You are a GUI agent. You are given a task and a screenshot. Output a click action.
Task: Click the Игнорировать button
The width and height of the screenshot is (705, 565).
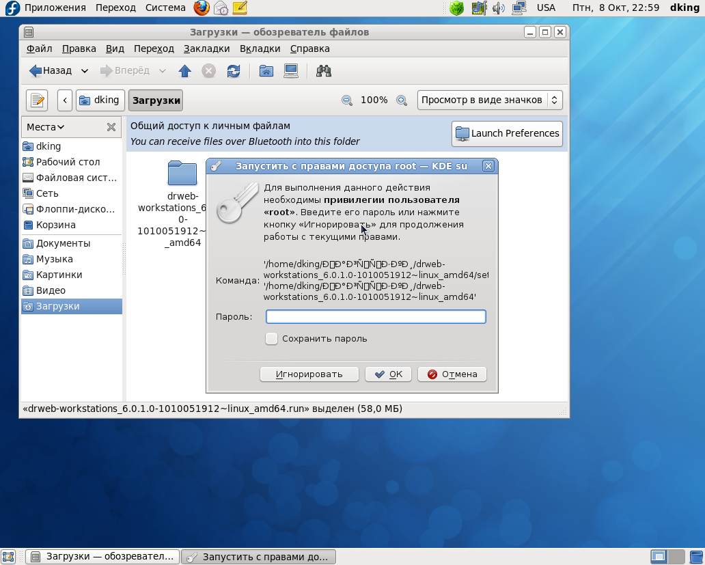click(x=309, y=374)
